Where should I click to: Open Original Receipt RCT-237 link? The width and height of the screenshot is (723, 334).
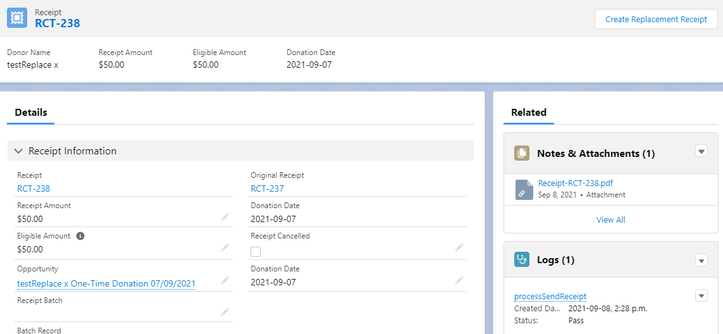point(268,189)
